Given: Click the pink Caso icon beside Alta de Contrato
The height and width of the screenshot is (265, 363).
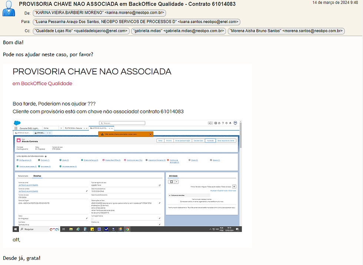Looking at the screenshot, I should pyautogui.click(x=19, y=140).
